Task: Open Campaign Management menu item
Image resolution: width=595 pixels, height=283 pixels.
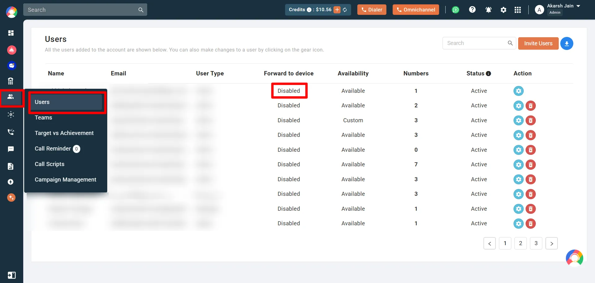Action: (65, 180)
